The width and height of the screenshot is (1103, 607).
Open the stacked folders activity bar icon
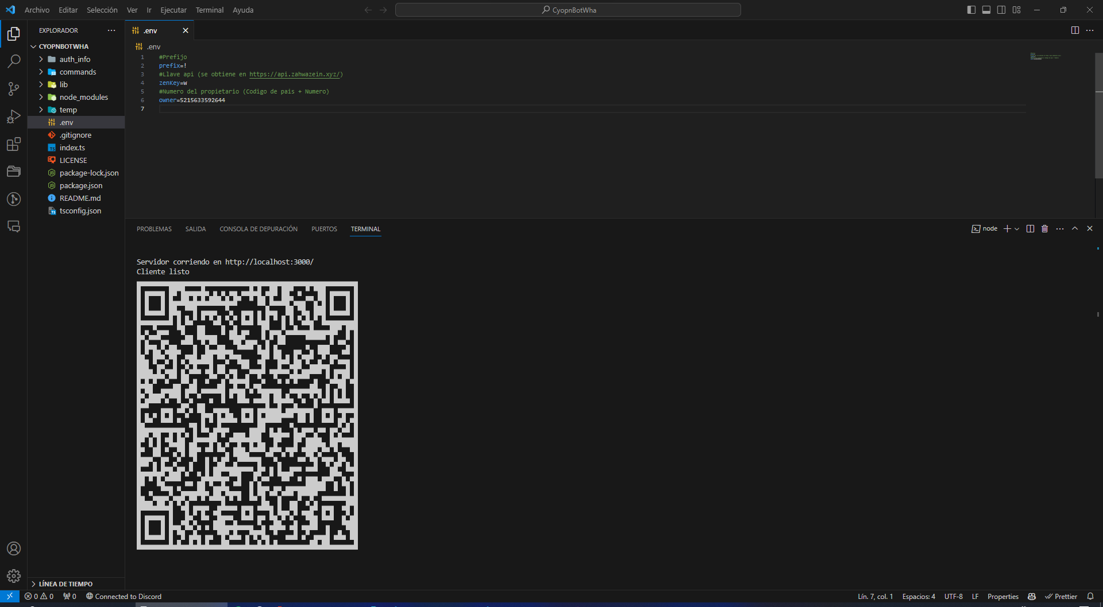[14, 172]
